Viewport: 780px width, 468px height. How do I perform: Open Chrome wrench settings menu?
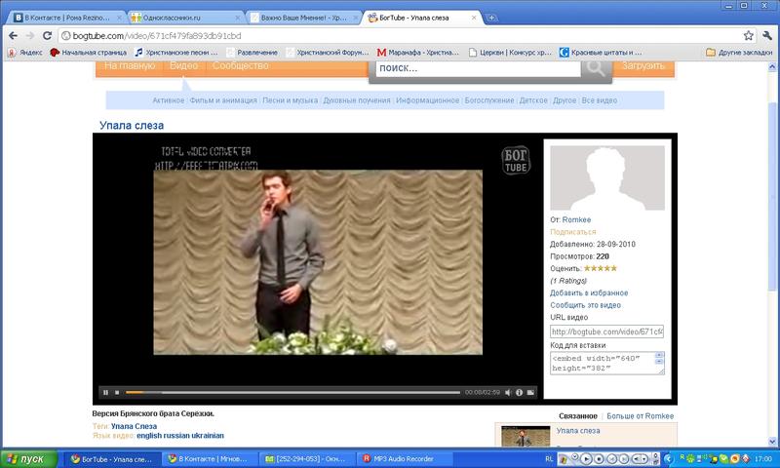766,35
